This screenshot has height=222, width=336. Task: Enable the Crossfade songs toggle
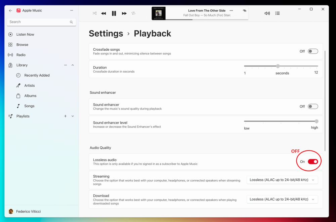coord(313,51)
